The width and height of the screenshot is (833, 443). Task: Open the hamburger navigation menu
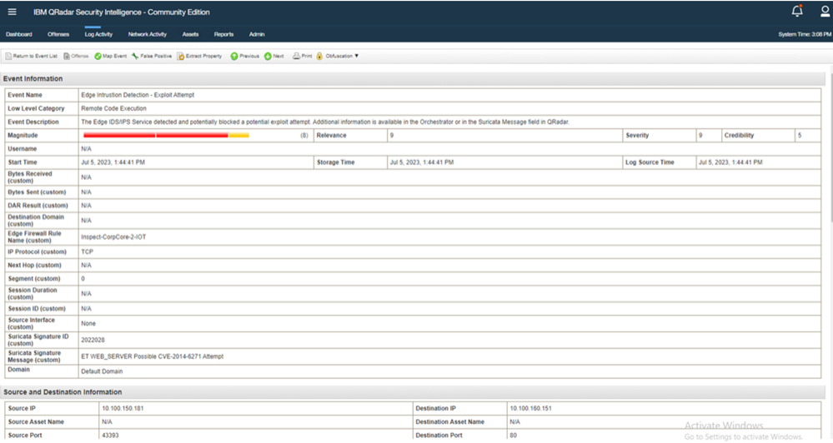[x=12, y=12]
